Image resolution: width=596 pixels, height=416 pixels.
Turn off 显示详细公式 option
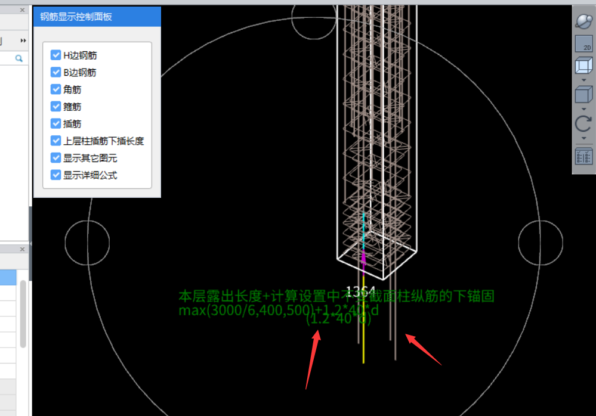point(56,175)
